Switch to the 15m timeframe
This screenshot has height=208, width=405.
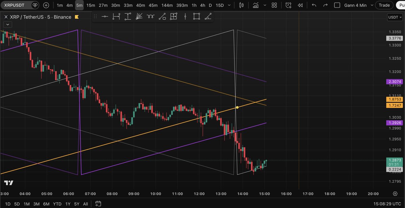click(x=90, y=5)
